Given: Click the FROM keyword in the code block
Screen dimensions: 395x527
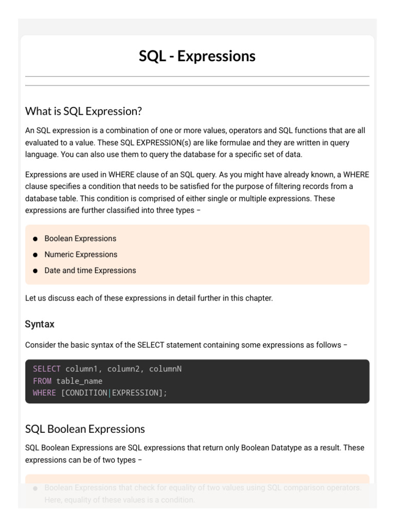Looking at the screenshot, I should pyautogui.click(x=42, y=381).
